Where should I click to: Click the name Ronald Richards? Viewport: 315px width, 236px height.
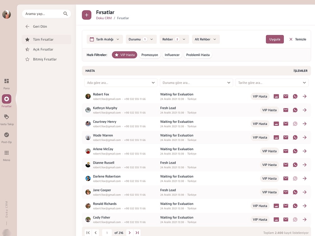(105, 204)
